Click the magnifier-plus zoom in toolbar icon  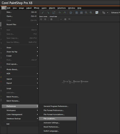point(91,13)
